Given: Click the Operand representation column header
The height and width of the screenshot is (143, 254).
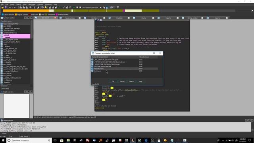Looking at the screenshot, I should 115,57.
